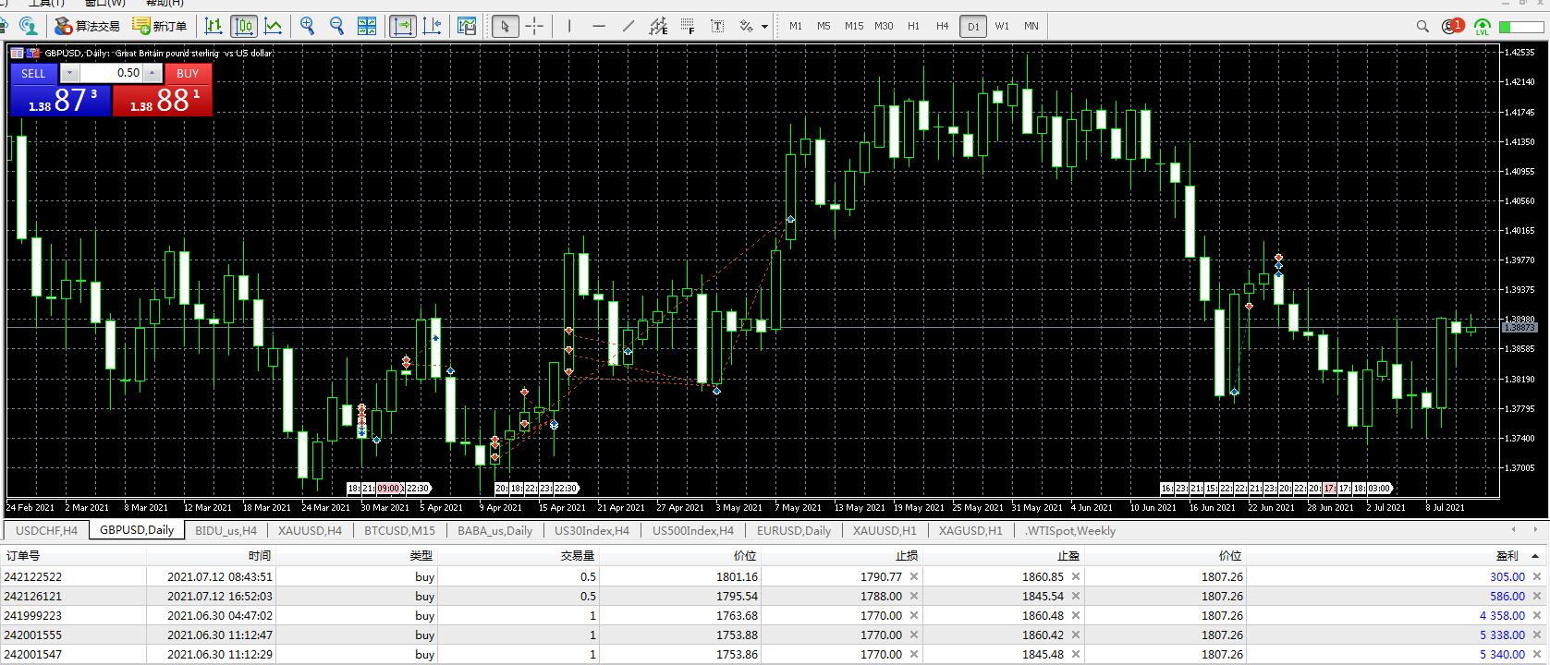The width and height of the screenshot is (1550, 665).
Task: Select the arrow cursor tool
Action: point(505,26)
